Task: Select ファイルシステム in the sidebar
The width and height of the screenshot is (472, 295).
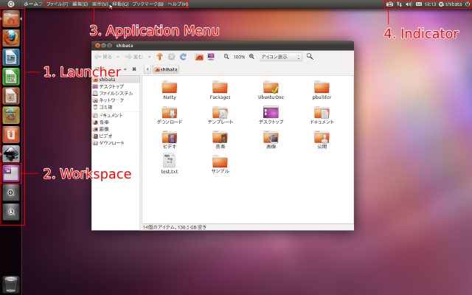Action: tap(116, 94)
